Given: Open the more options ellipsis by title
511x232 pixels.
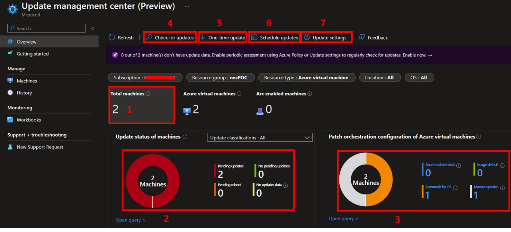Looking at the screenshot, I should 187,6.
